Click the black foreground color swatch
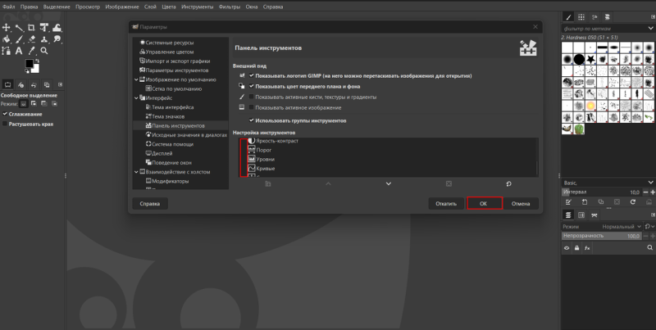 pos(30,64)
